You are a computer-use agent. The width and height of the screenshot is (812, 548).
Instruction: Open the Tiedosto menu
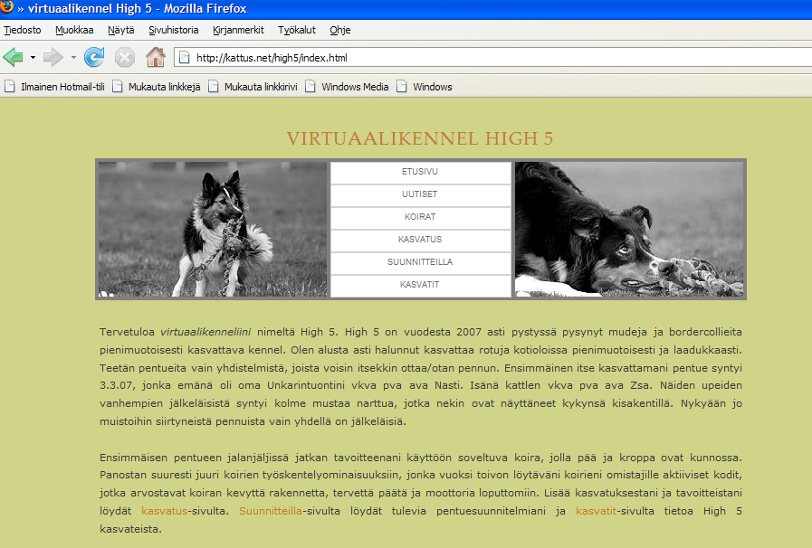(22, 30)
